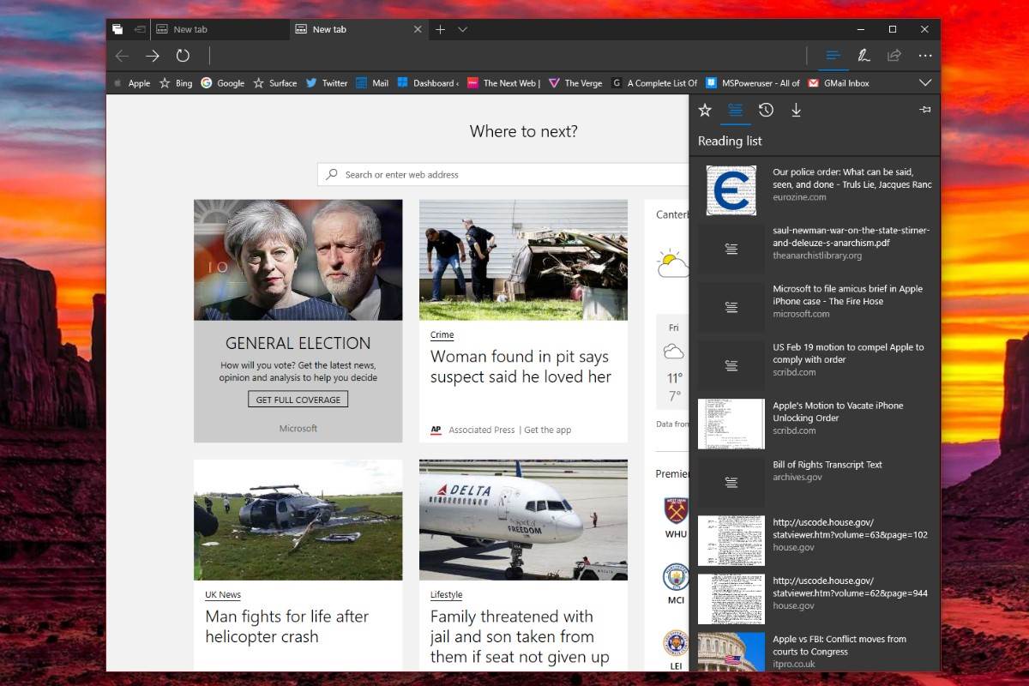Click the GET FULL COVERAGE button

click(x=298, y=400)
